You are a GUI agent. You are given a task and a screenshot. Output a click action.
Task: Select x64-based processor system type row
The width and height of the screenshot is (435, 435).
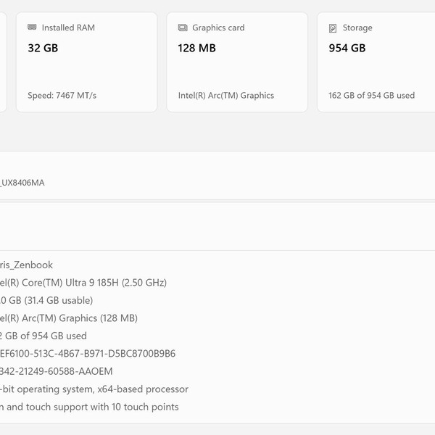tap(94, 389)
